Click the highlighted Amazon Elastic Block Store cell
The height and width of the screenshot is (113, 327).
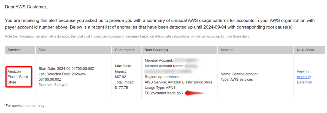(x=19, y=77)
